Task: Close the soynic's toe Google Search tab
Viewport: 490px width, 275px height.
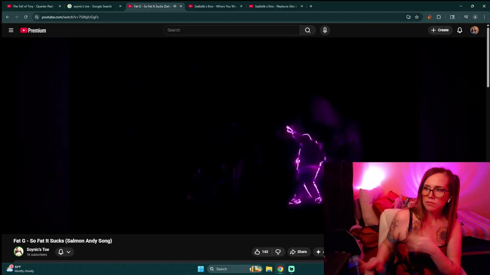Action: click(x=120, y=6)
